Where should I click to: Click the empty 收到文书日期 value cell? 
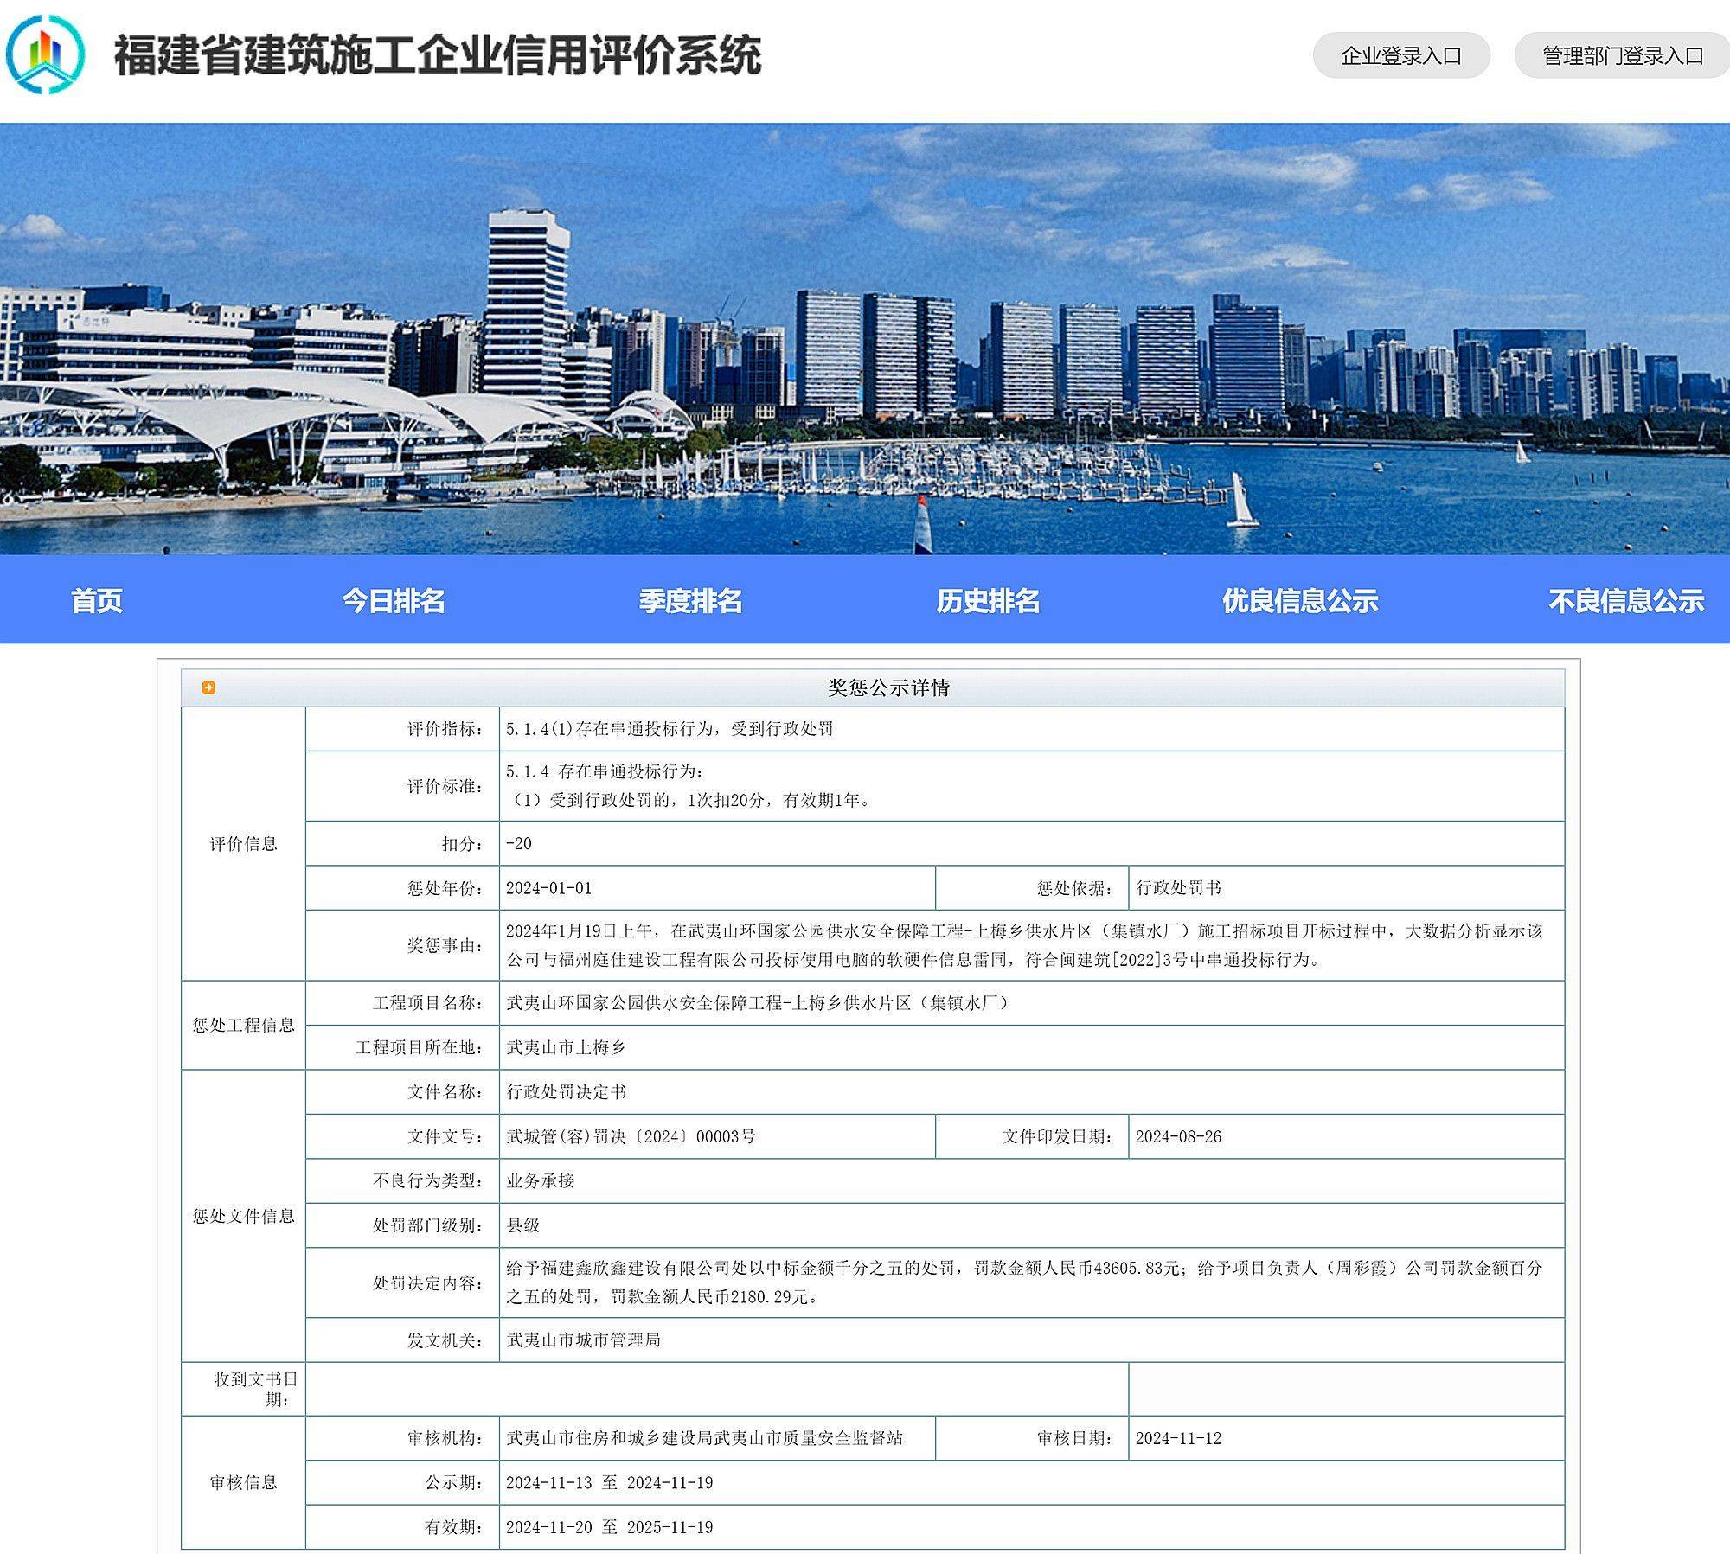tap(717, 1389)
